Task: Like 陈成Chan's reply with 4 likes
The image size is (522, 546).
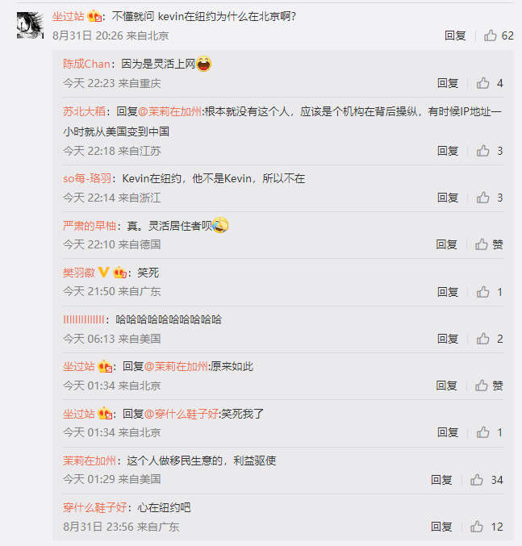Action: (x=482, y=83)
